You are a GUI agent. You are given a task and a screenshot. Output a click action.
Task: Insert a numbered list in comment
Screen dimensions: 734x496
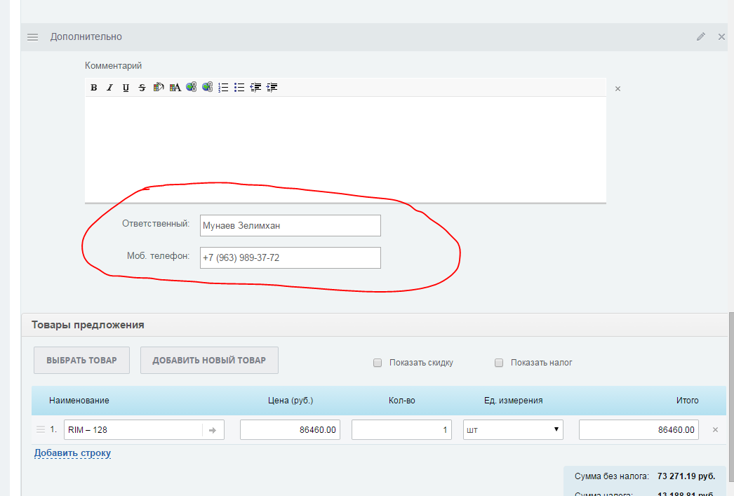click(x=224, y=88)
